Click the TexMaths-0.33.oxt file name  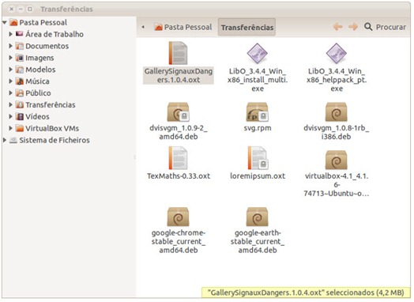point(179,176)
